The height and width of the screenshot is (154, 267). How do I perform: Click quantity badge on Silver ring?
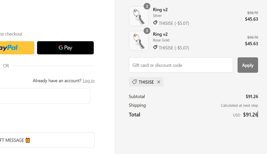(x=147, y=6)
